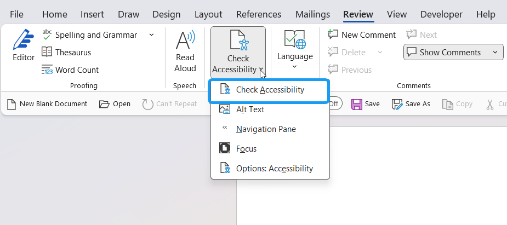Open the Editor tool
Screen dimensions: 507x225
point(23,46)
